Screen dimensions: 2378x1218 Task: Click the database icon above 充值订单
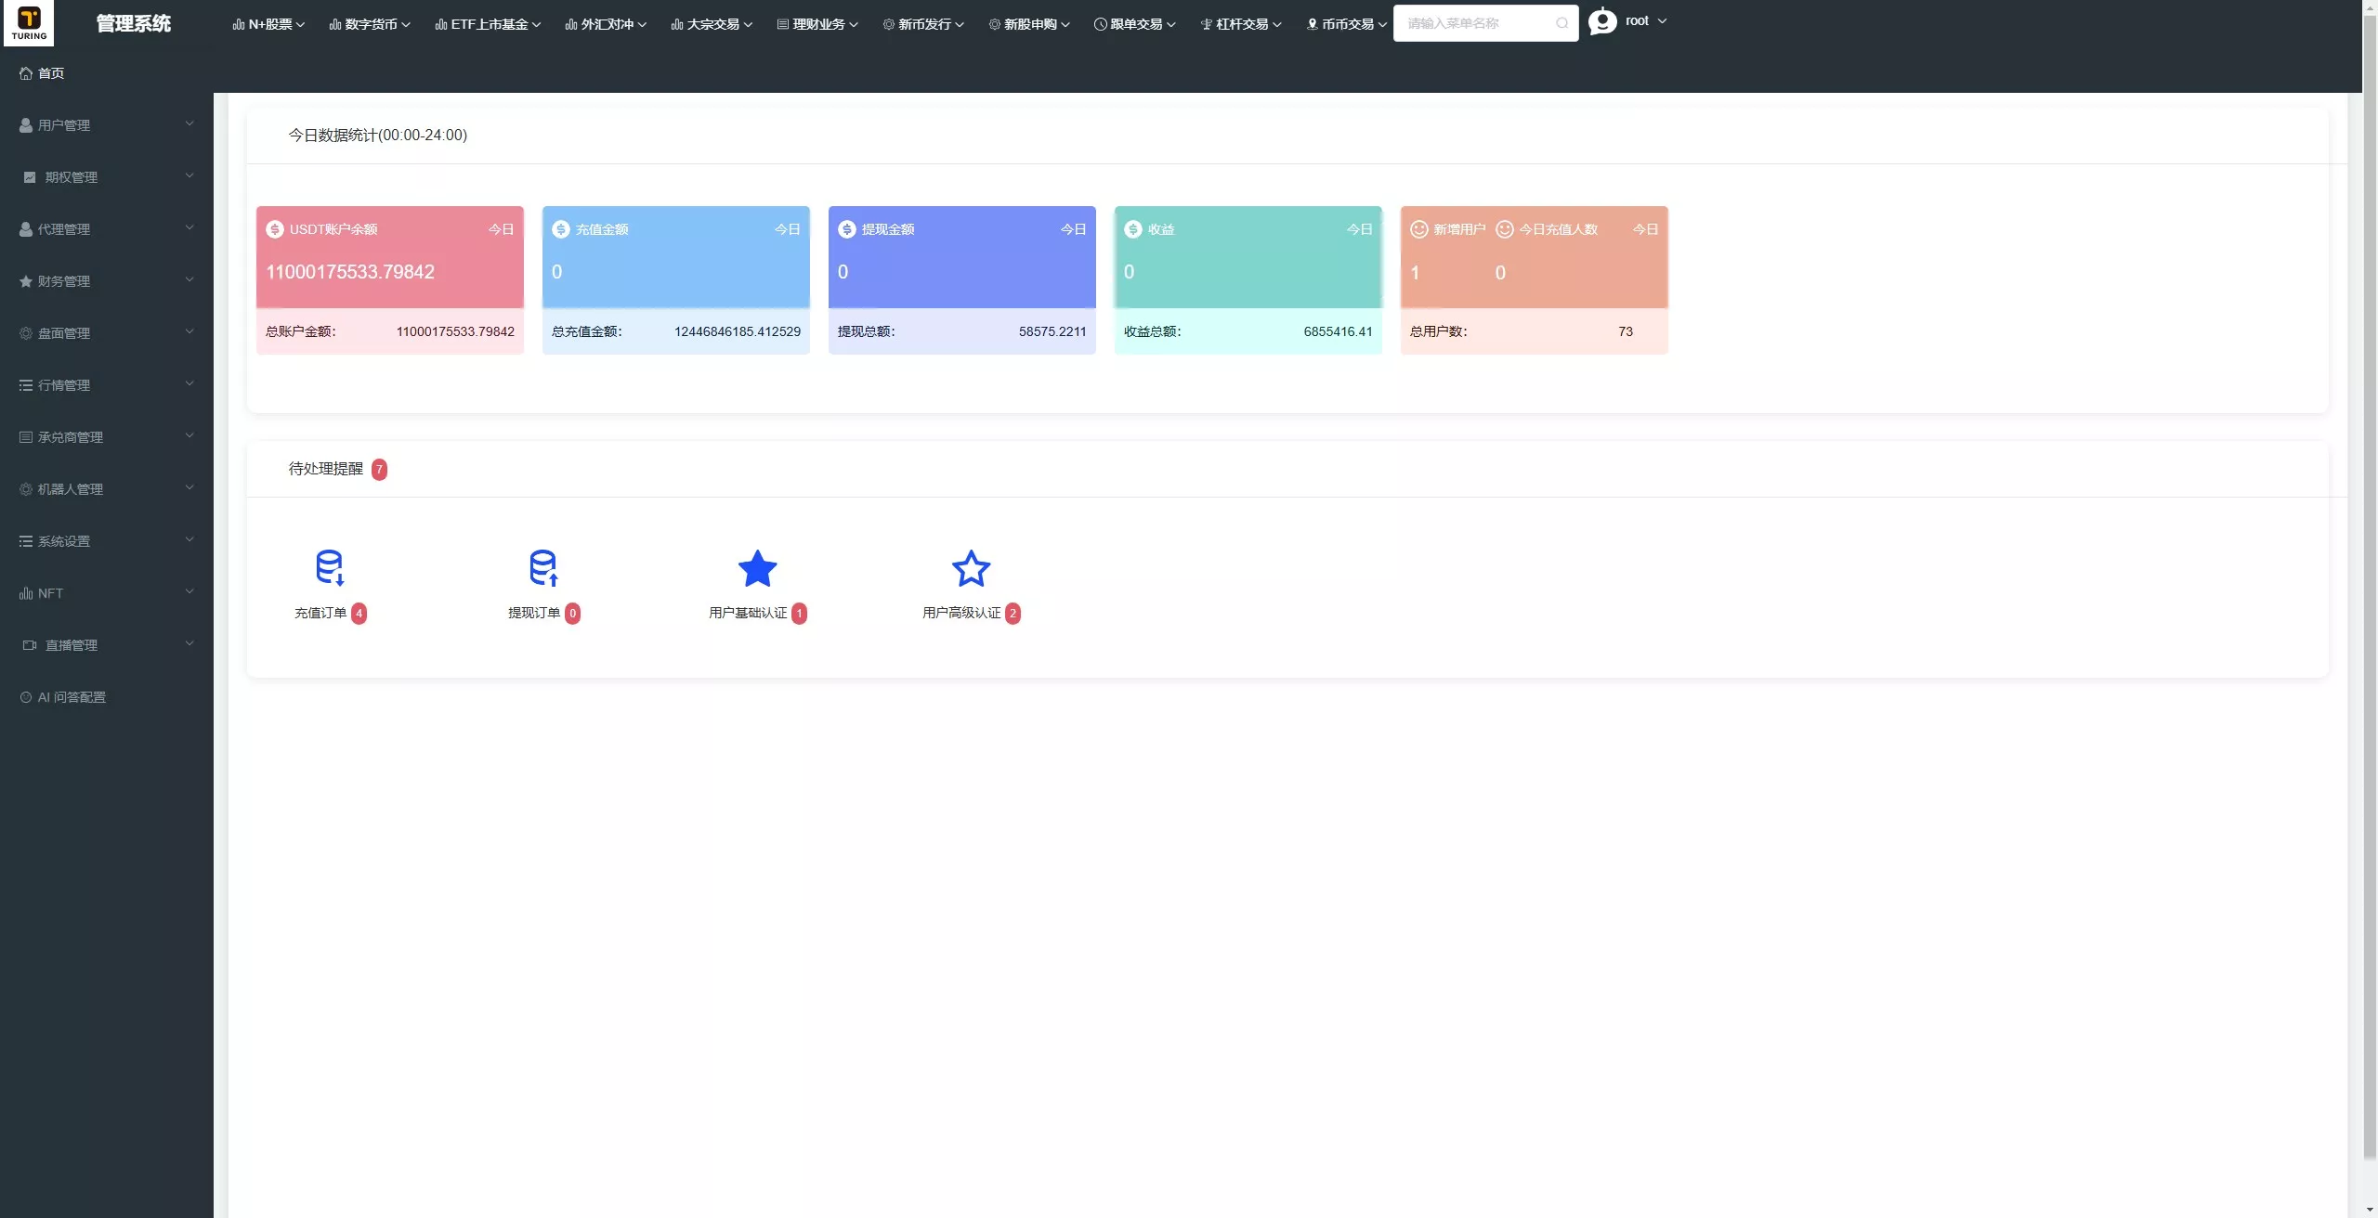[x=330, y=568]
